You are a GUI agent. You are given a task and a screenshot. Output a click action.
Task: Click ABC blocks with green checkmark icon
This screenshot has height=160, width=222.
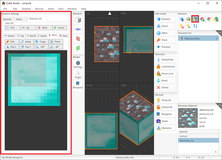[216, 19]
